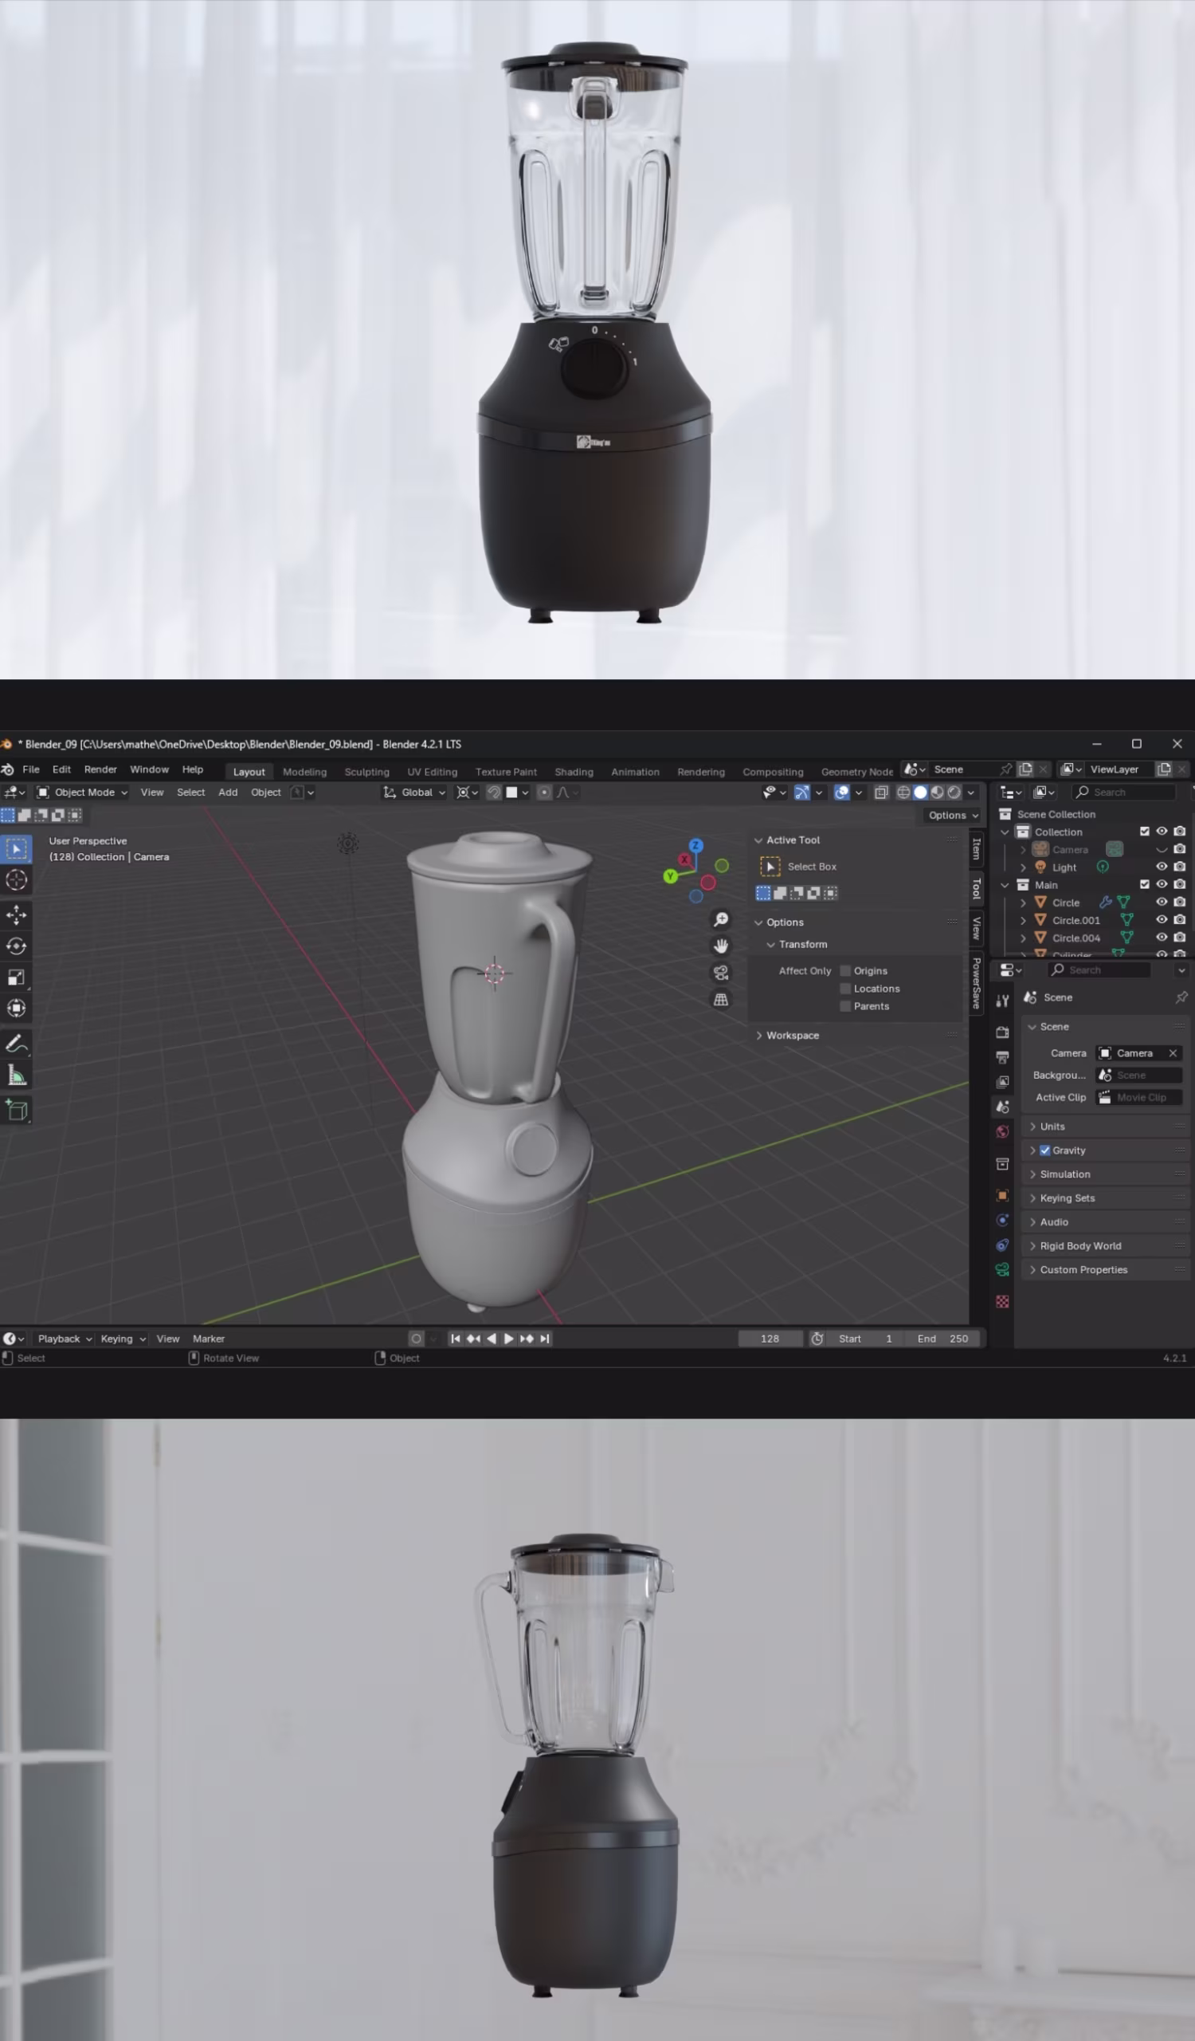Enable Affect Only Locations checkbox
Viewport: 1195px width, 2041px height.
point(845,989)
